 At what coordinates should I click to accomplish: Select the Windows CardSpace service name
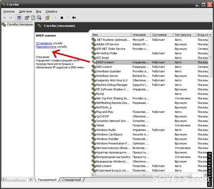tap(109, 134)
